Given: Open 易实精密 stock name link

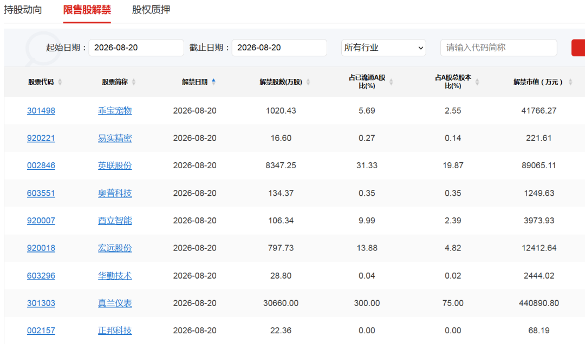Looking at the screenshot, I should [x=115, y=138].
